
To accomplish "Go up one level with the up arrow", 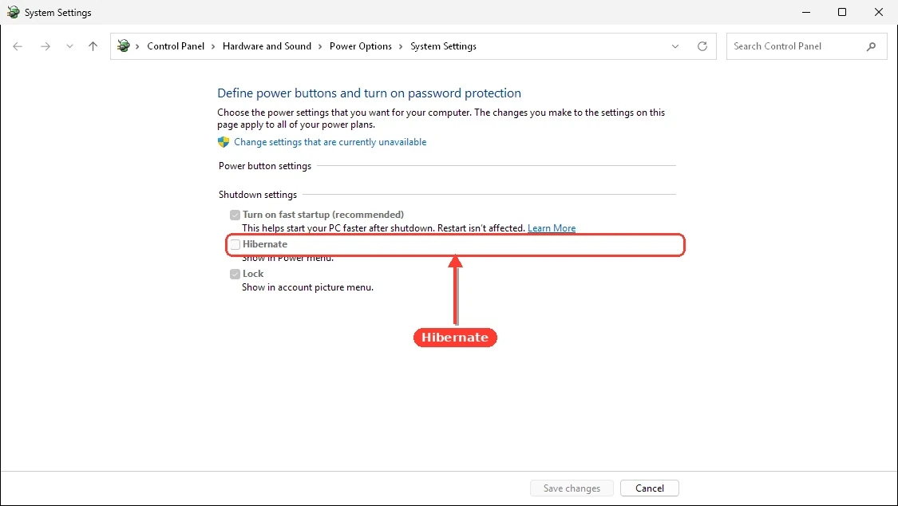I will [x=93, y=46].
